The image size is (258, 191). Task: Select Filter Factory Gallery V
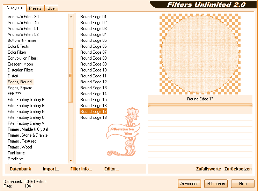[26, 123]
